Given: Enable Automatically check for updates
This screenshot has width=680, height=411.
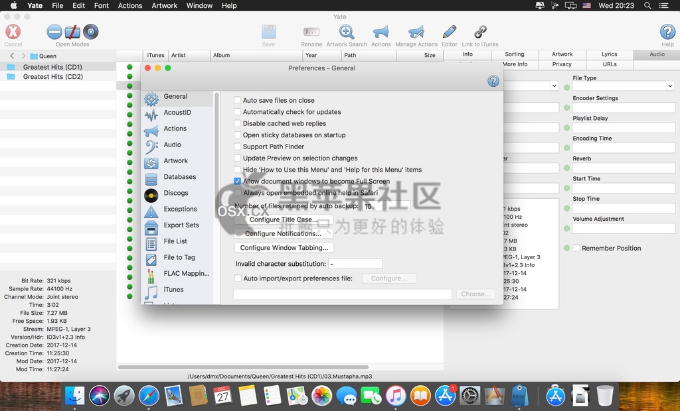Looking at the screenshot, I should (237, 112).
